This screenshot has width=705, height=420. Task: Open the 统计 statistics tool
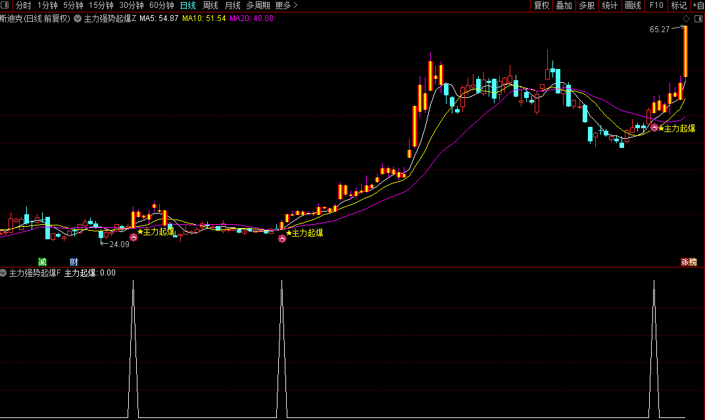610,5
